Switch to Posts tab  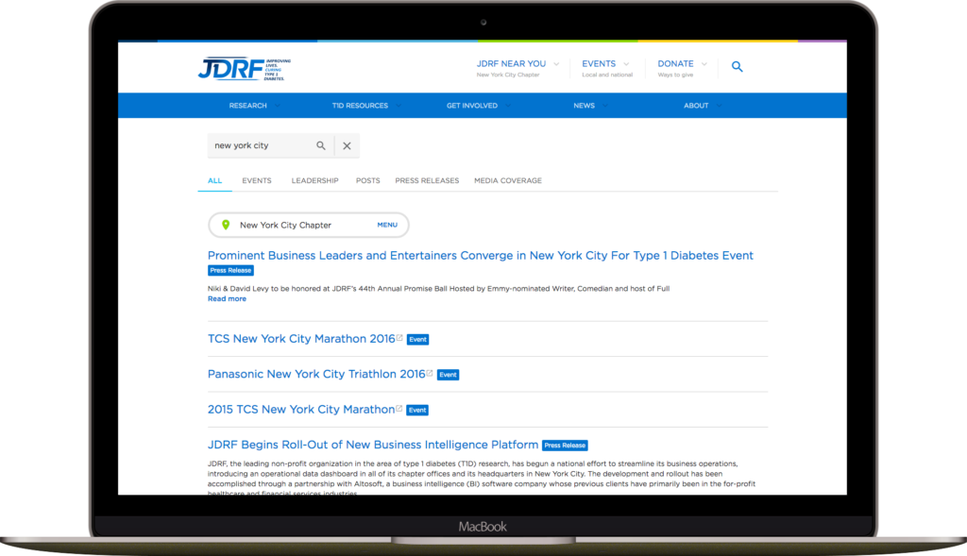point(367,180)
